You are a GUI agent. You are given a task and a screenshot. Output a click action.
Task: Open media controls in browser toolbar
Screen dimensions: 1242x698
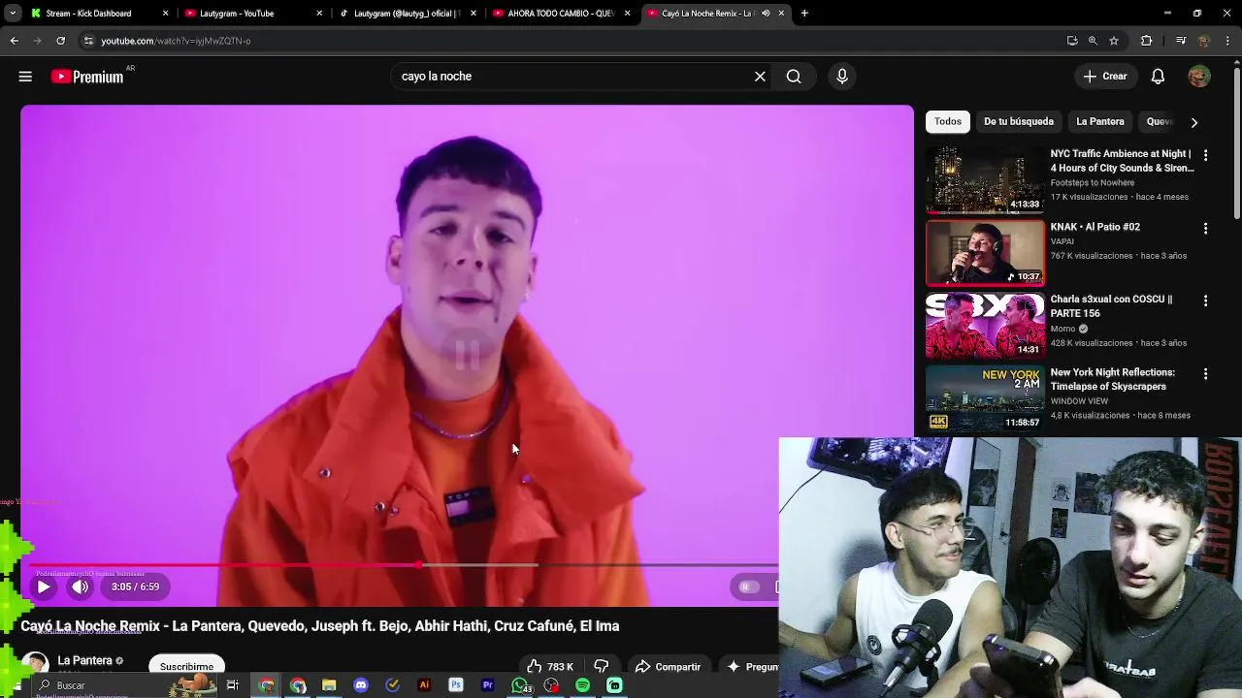[x=1180, y=41]
